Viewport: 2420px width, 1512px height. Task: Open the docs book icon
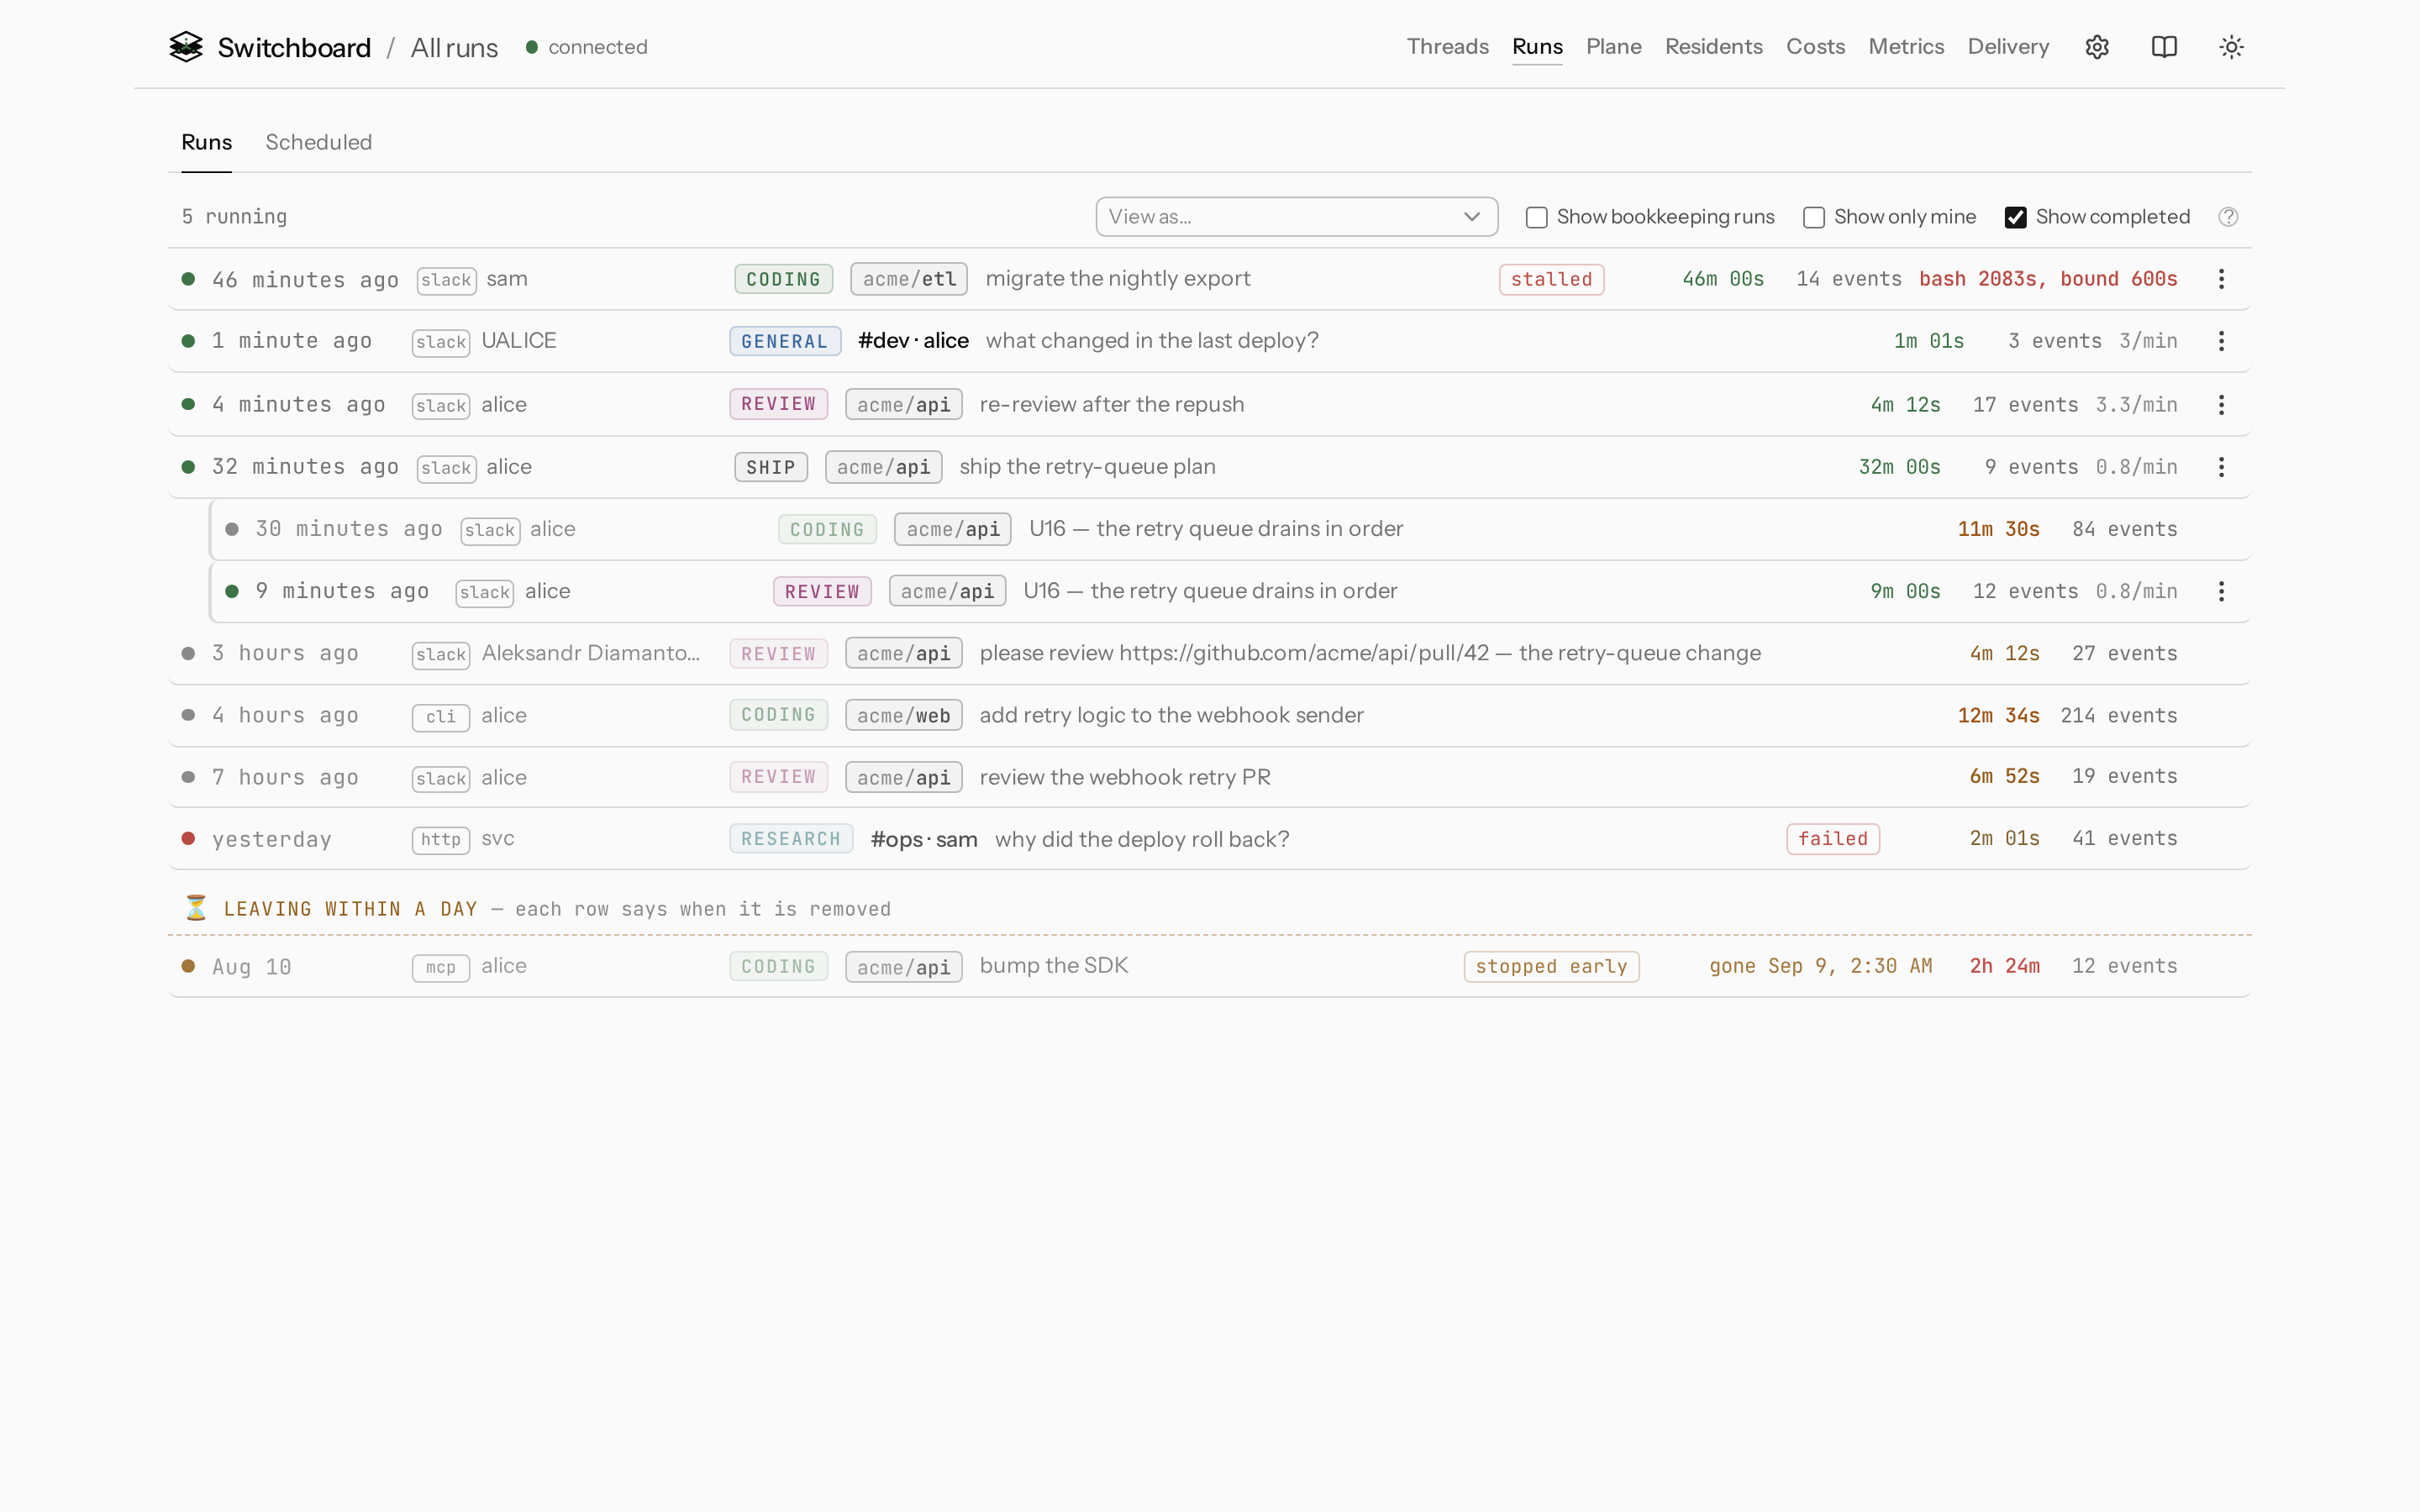tap(2164, 47)
